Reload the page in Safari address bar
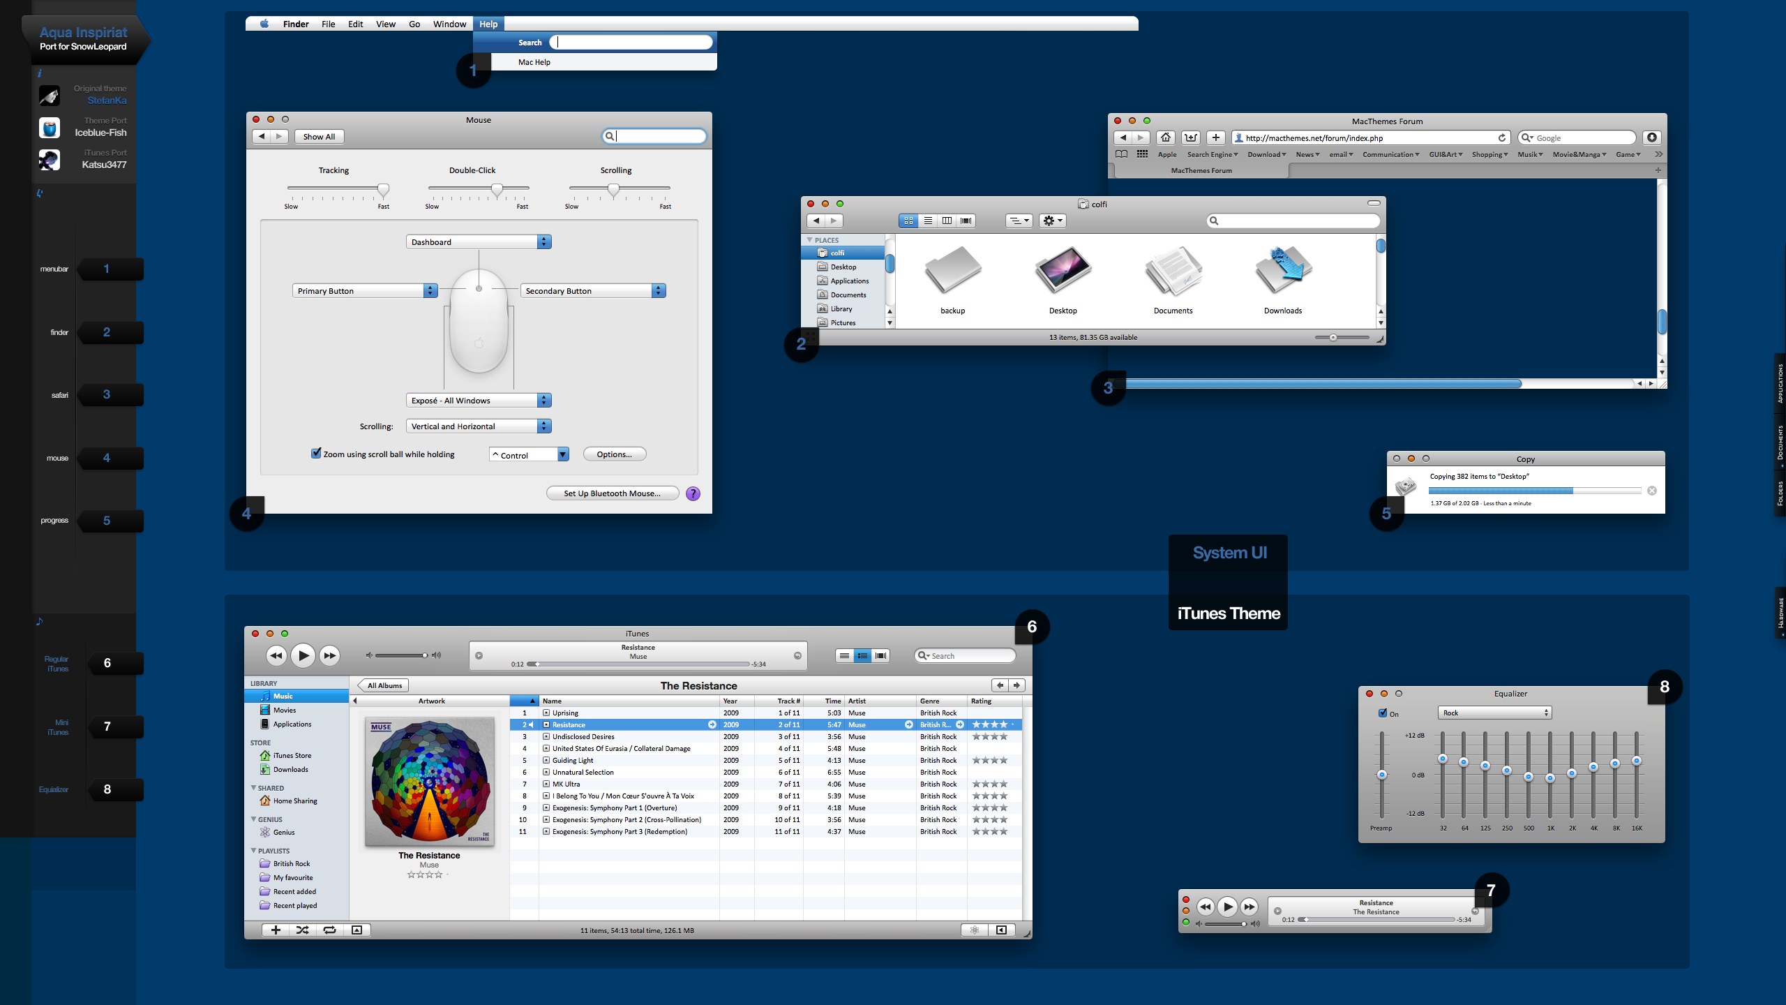Viewport: 1786px width, 1005px height. [1502, 137]
